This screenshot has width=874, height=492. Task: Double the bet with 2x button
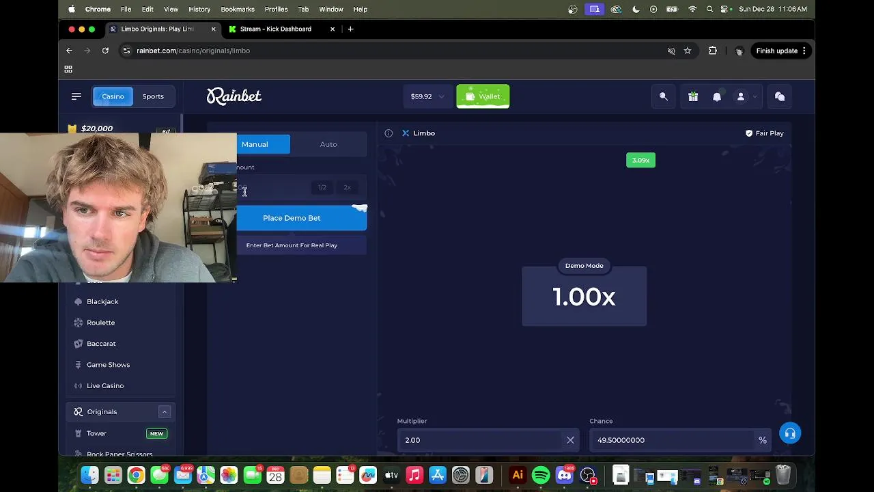click(x=348, y=187)
